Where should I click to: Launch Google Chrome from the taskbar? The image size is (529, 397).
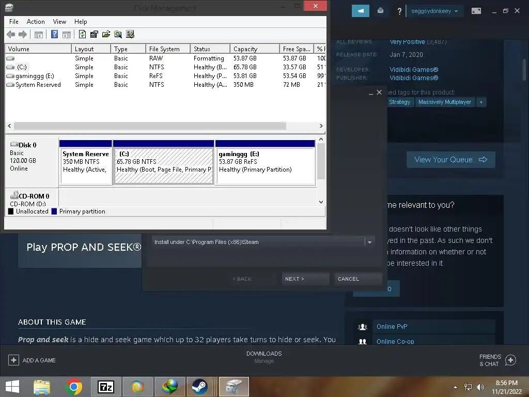coord(74,387)
